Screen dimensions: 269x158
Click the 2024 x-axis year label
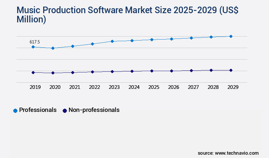tap(134, 87)
